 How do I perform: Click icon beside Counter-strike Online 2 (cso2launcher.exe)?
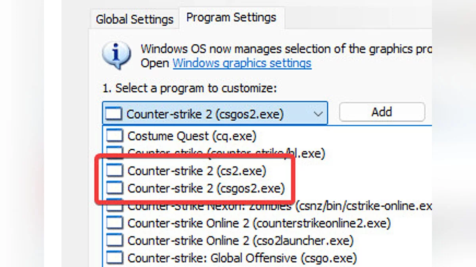click(115, 240)
